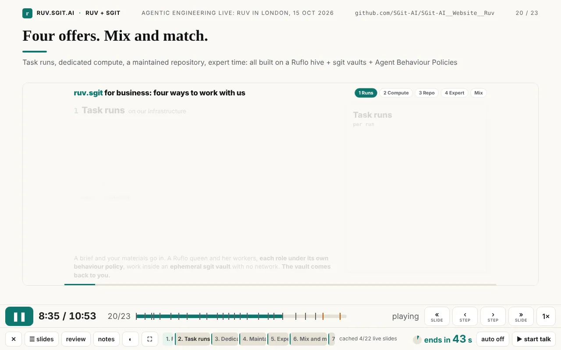Pause the presentation with the green pause button

(19, 316)
